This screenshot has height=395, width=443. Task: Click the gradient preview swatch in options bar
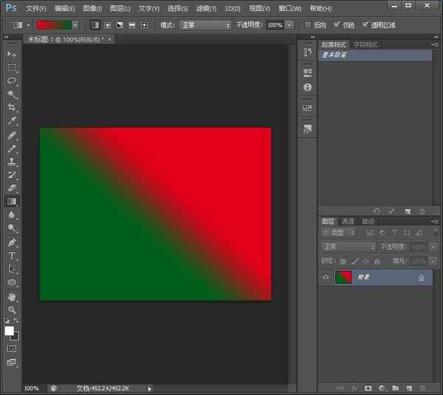click(x=53, y=25)
